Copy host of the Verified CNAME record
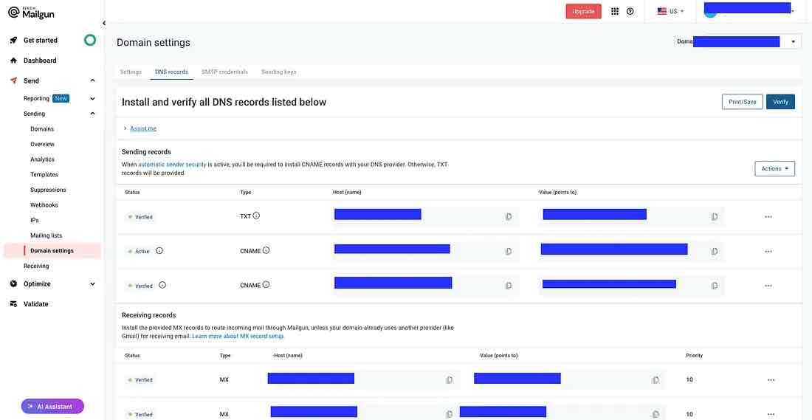This screenshot has height=420, width=812. [508, 286]
